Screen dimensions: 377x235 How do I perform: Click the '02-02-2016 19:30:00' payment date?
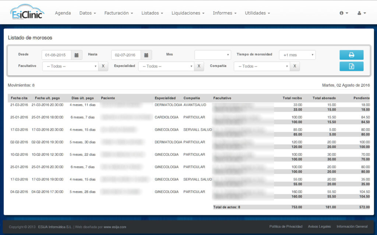coord(47,142)
